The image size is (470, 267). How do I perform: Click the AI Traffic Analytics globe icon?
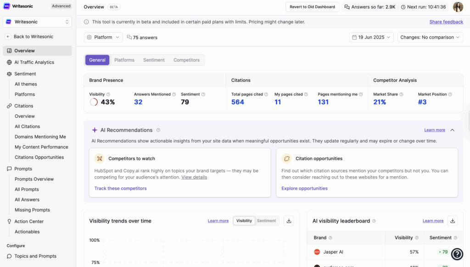[x=9, y=62]
